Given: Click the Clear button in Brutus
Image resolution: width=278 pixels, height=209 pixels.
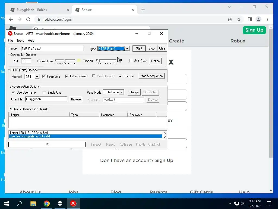Looking at the screenshot, I should pos(162,48).
